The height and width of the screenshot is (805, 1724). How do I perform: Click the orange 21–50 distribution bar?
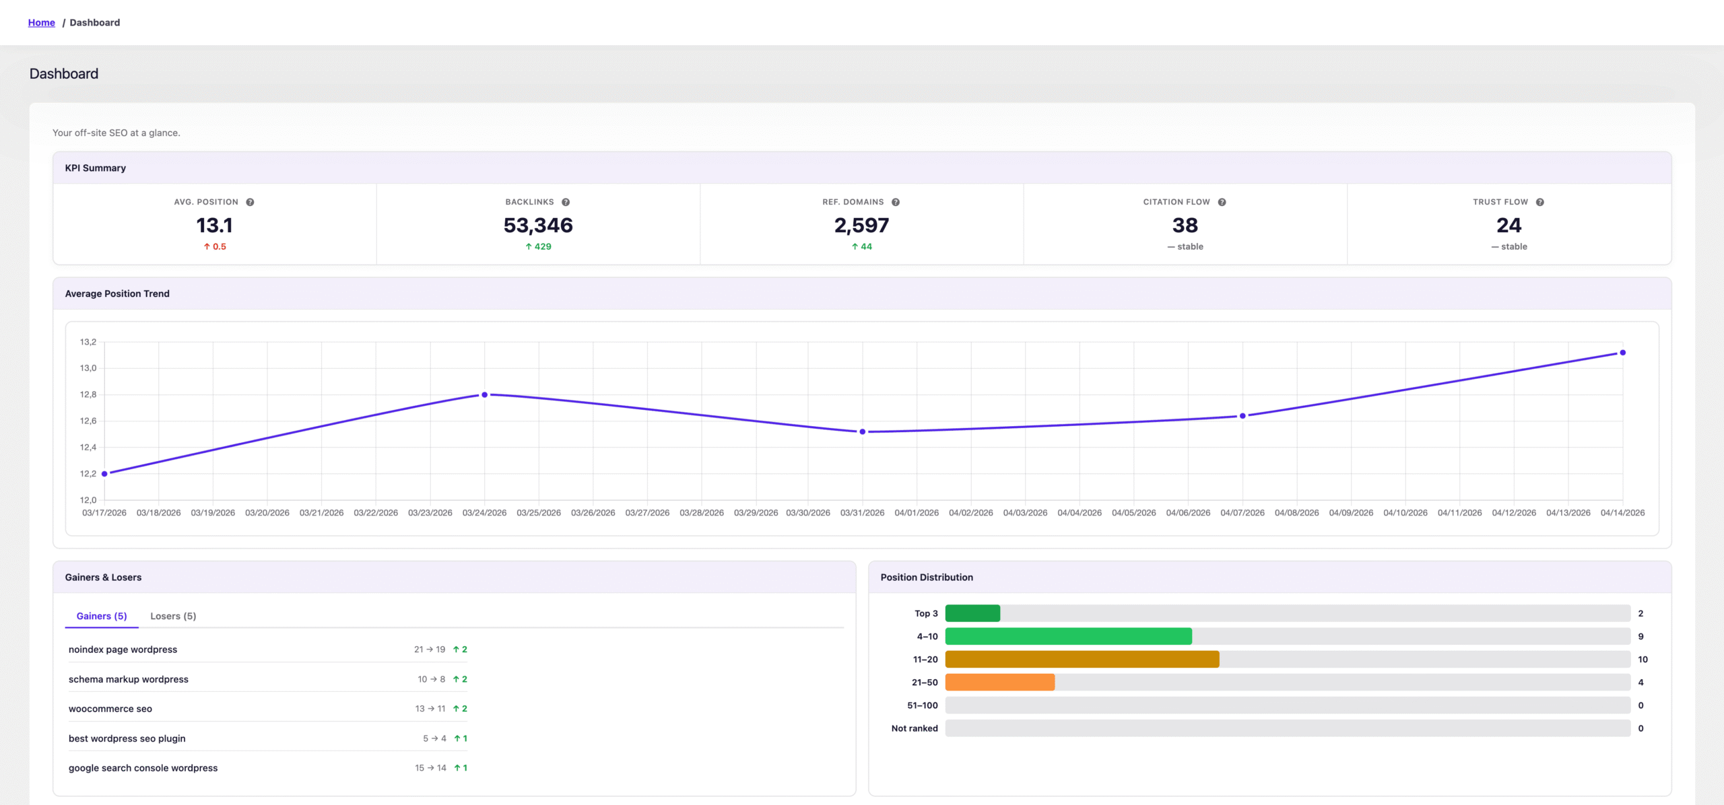tap(999, 682)
